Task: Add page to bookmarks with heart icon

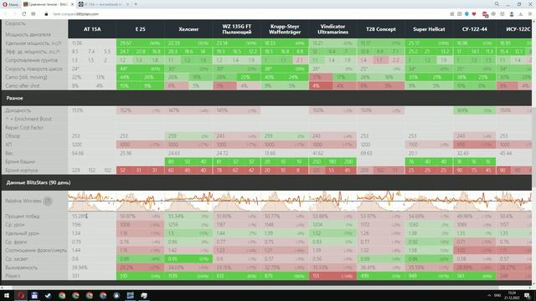Action: [474, 14]
